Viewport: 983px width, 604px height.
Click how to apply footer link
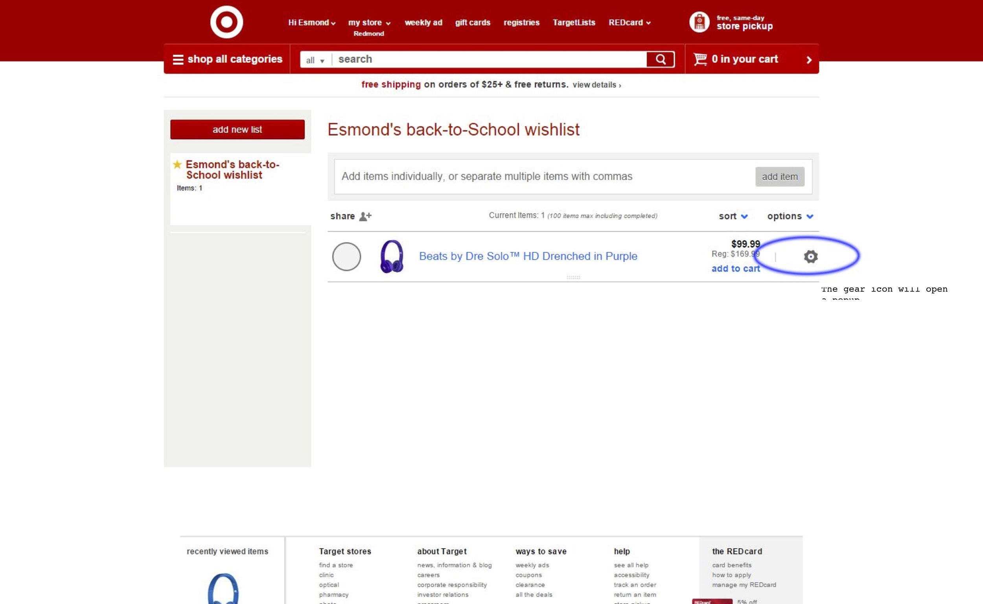tap(731, 575)
